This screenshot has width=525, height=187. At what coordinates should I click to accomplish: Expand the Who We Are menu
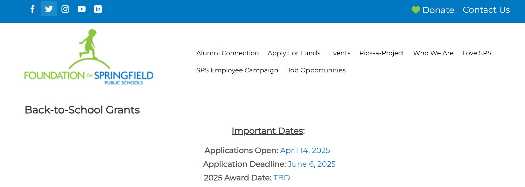click(x=433, y=53)
